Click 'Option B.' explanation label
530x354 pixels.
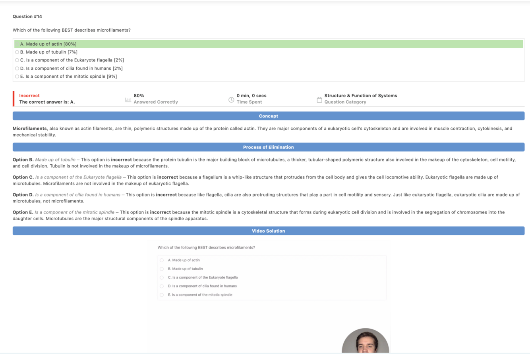click(x=23, y=160)
